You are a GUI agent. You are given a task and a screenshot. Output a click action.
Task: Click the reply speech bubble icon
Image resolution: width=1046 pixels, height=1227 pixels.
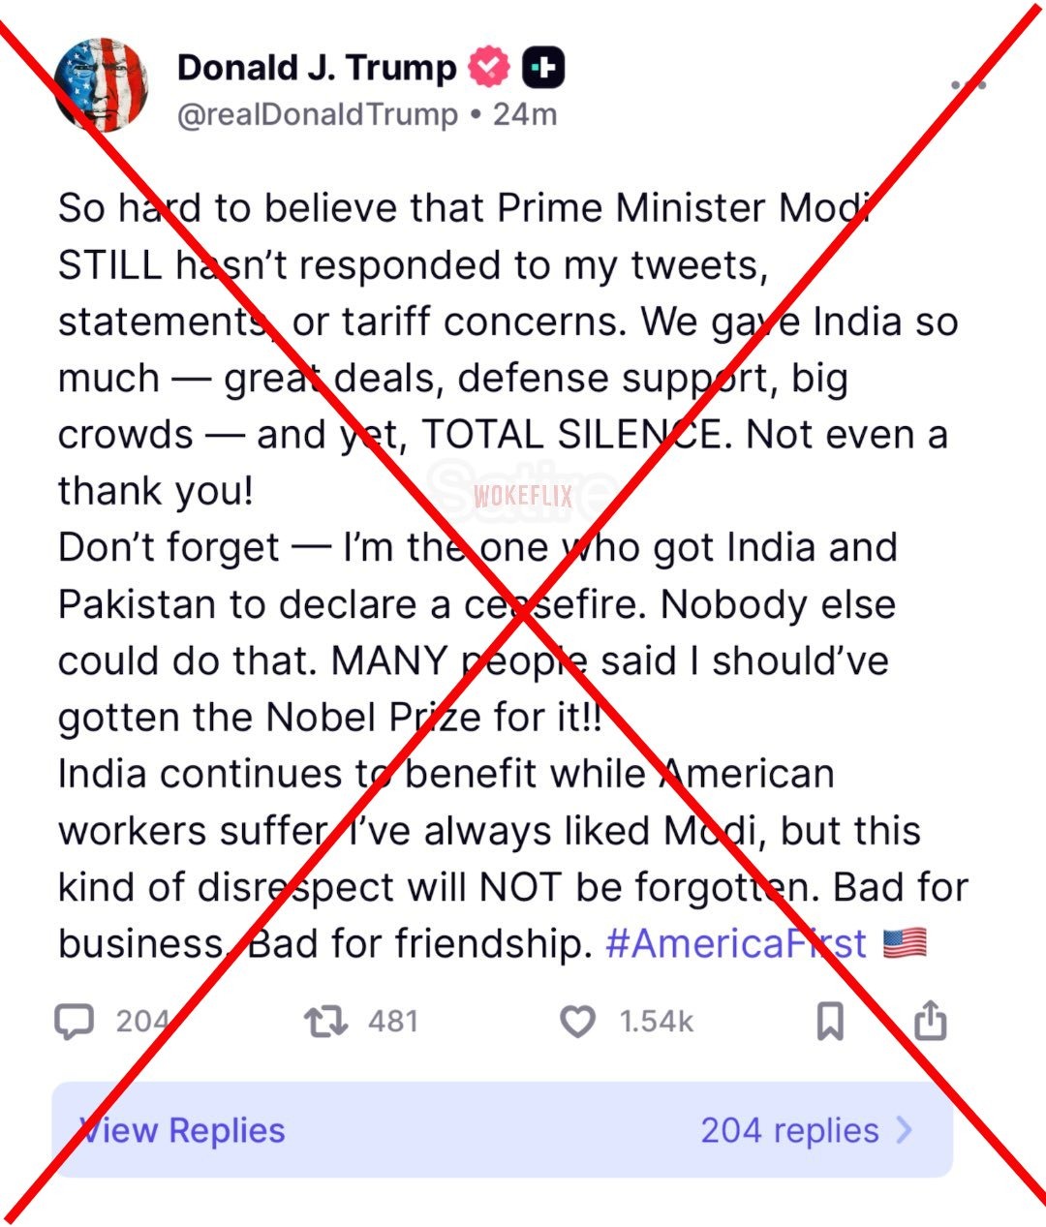[x=74, y=1022]
